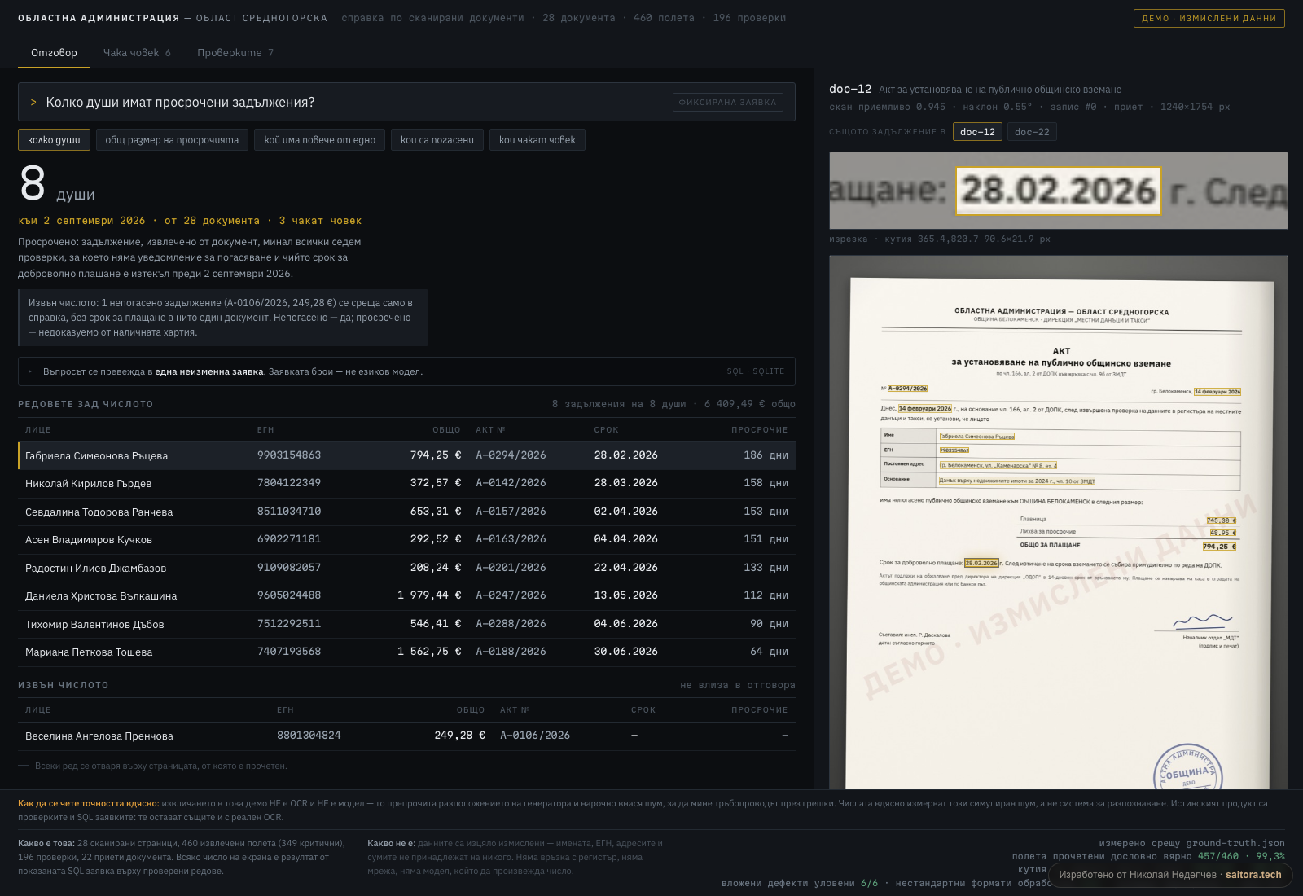The image size is (1303, 896).
Task: Select the doc-12 document chip
Action: click(977, 132)
